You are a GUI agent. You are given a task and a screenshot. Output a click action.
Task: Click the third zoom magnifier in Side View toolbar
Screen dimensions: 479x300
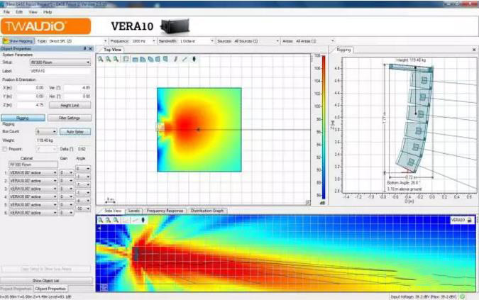tap(116, 220)
